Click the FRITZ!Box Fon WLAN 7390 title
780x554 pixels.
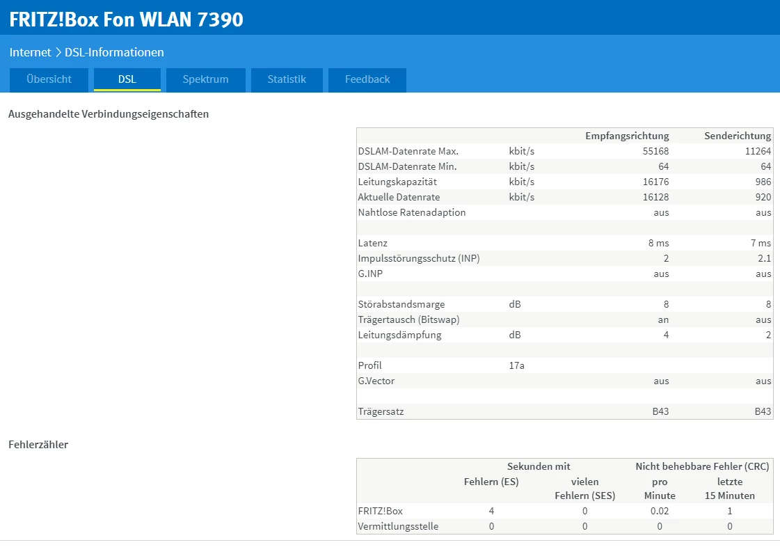(x=127, y=19)
